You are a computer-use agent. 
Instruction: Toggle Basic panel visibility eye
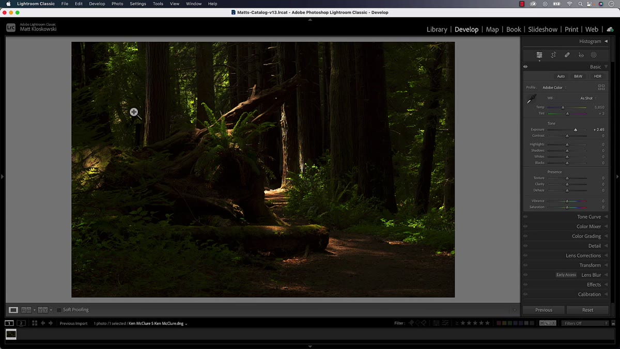point(525,67)
